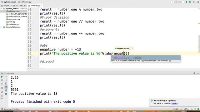Toggle soft-wrap in Run console
Screen dimensions: 200x112
pyautogui.click(x=6, y=83)
